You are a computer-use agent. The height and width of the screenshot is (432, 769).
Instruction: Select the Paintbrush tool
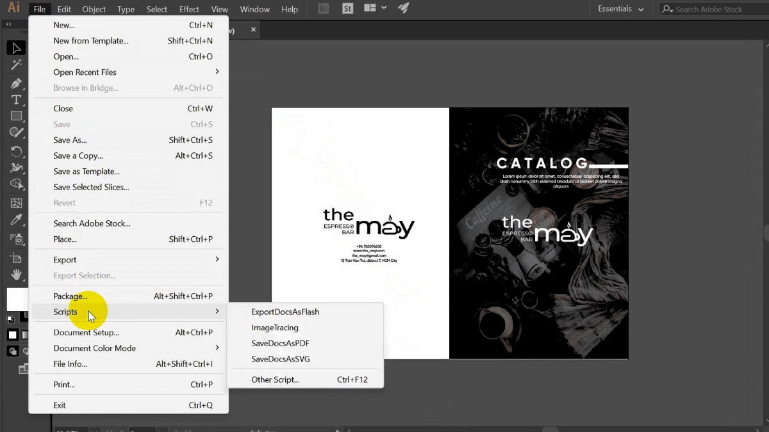coord(16,133)
